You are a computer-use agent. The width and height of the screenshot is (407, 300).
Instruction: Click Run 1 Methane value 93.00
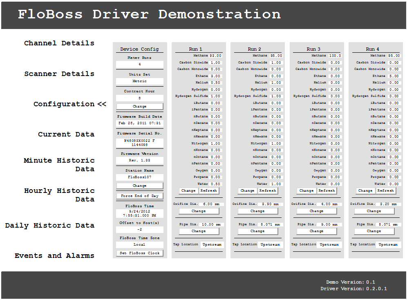click(x=215, y=56)
